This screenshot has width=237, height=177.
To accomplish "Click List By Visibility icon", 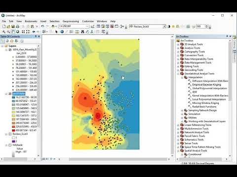I will (12, 41).
